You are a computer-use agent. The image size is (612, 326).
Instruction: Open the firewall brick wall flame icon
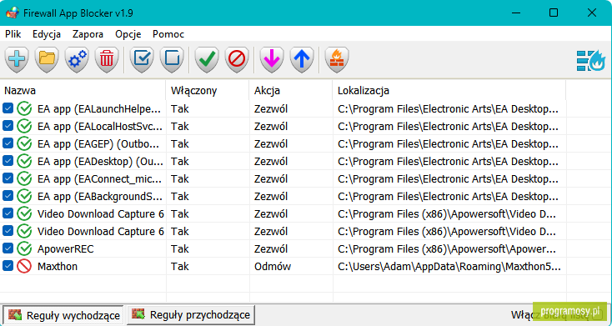click(337, 59)
